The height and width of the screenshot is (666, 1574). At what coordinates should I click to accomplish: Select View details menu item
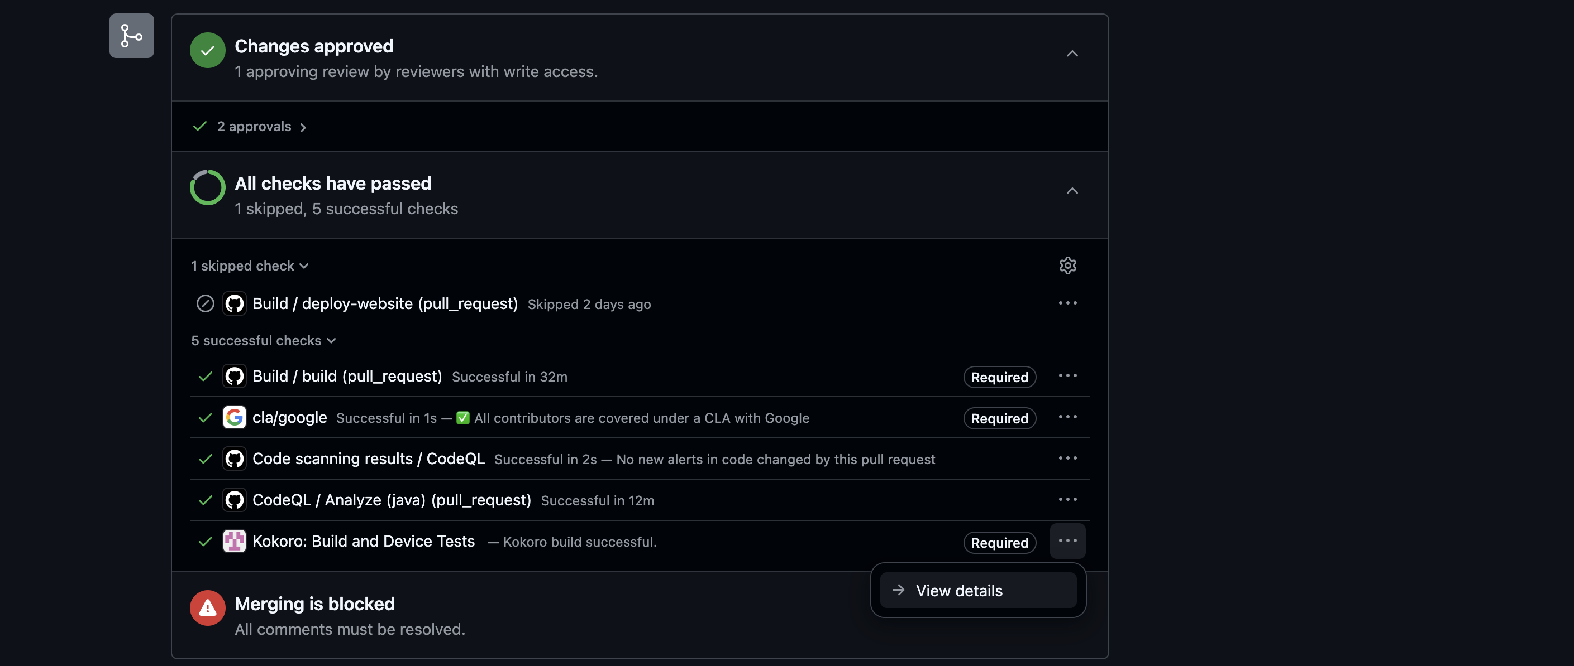[977, 590]
